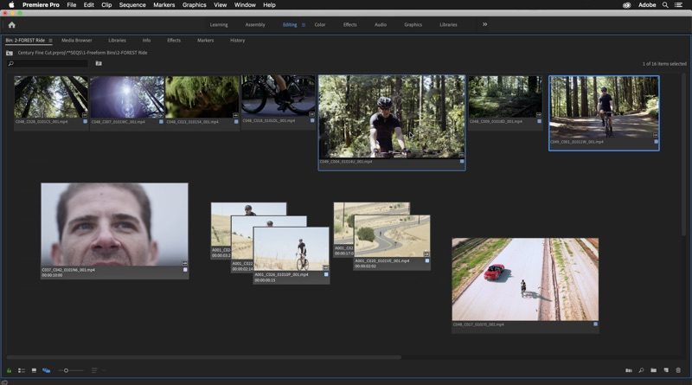Click the Find magnifier icon at bottom
This screenshot has width=692, height=385.
point(641,370)
